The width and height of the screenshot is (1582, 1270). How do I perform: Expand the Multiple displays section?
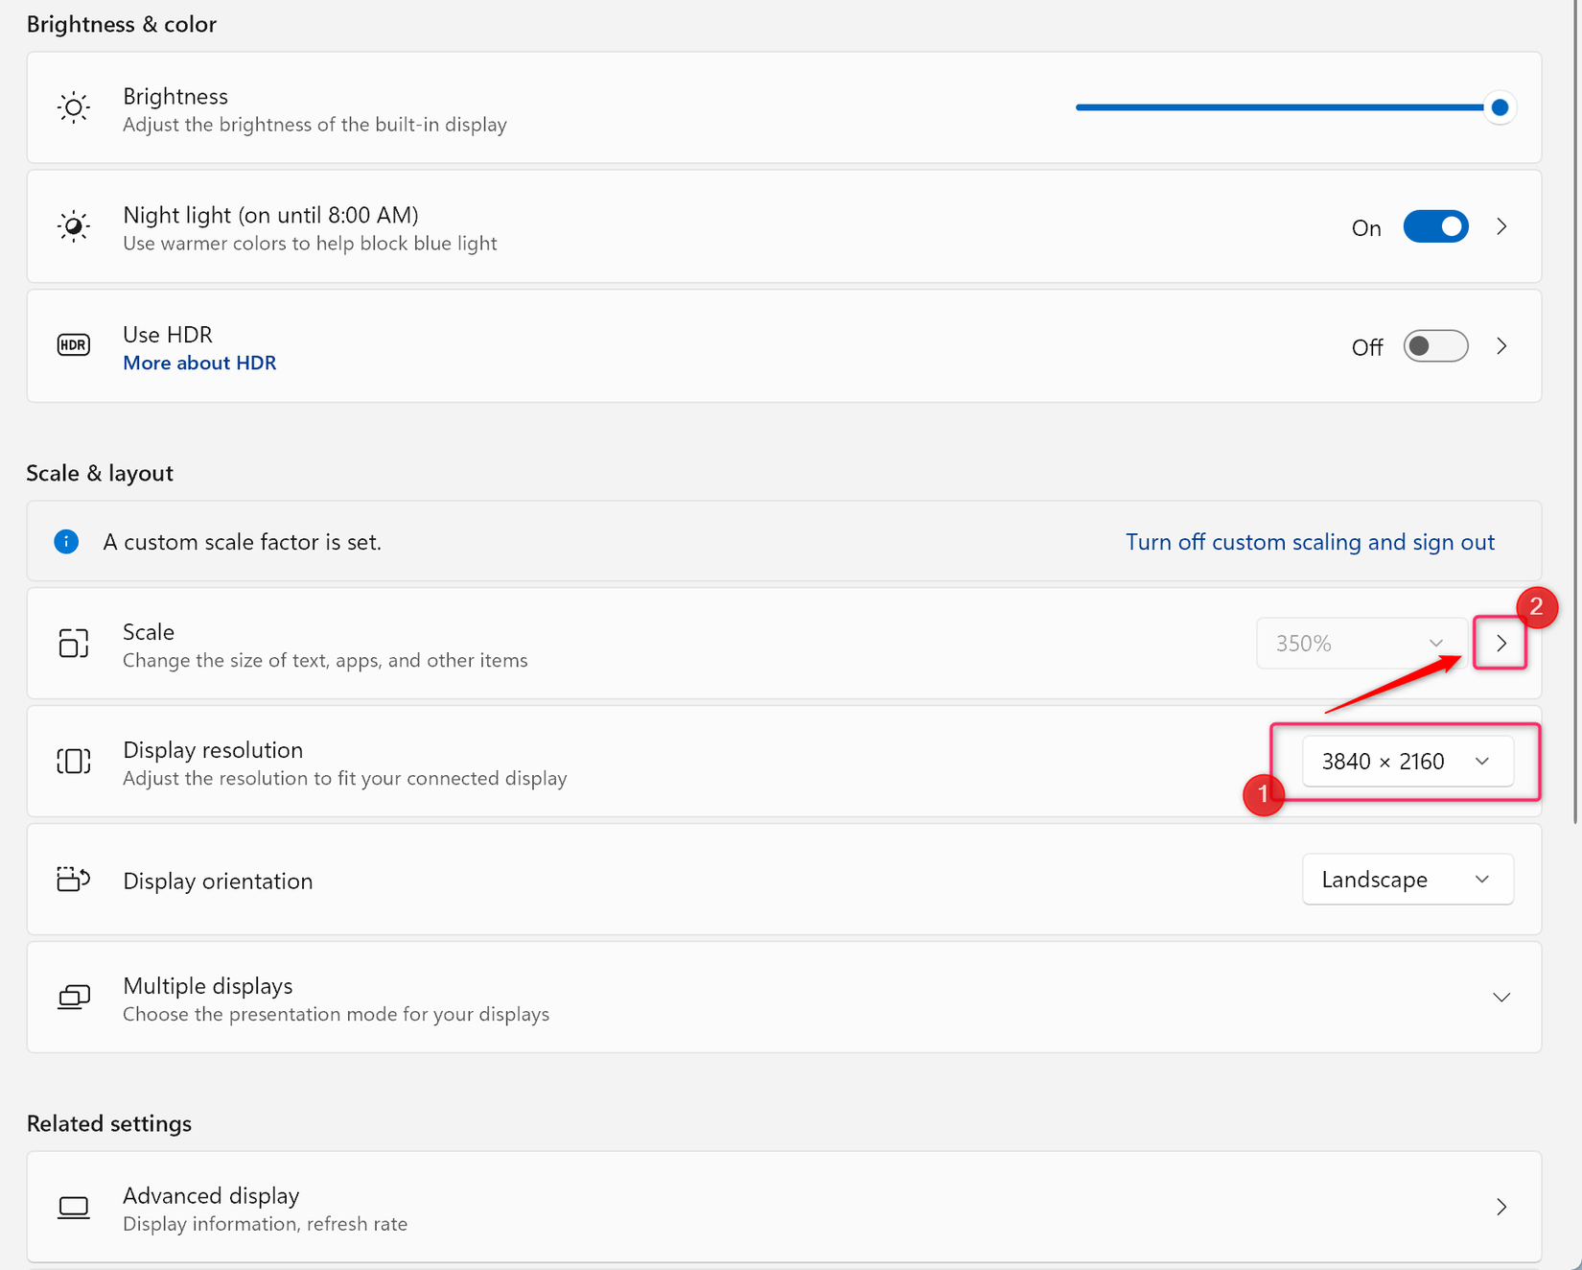coord(1501,997)
